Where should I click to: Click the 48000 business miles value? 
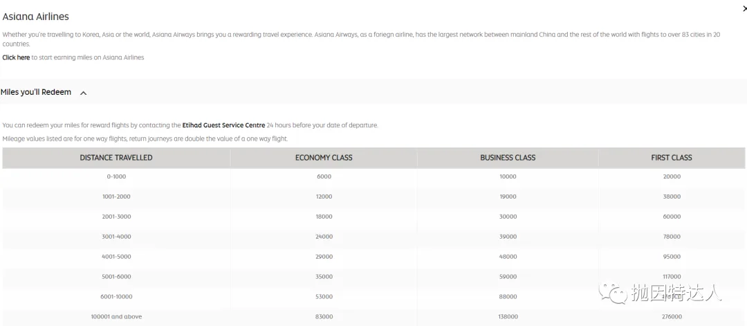(508, 256)
